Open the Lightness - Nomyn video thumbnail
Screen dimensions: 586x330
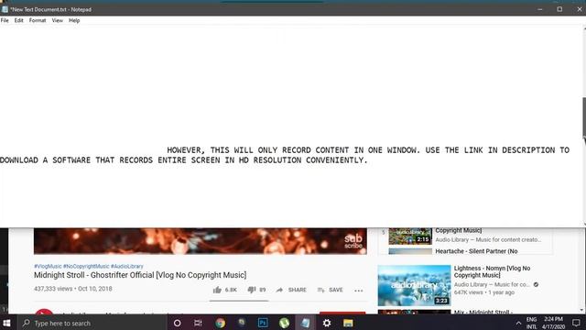coord(414,285)
